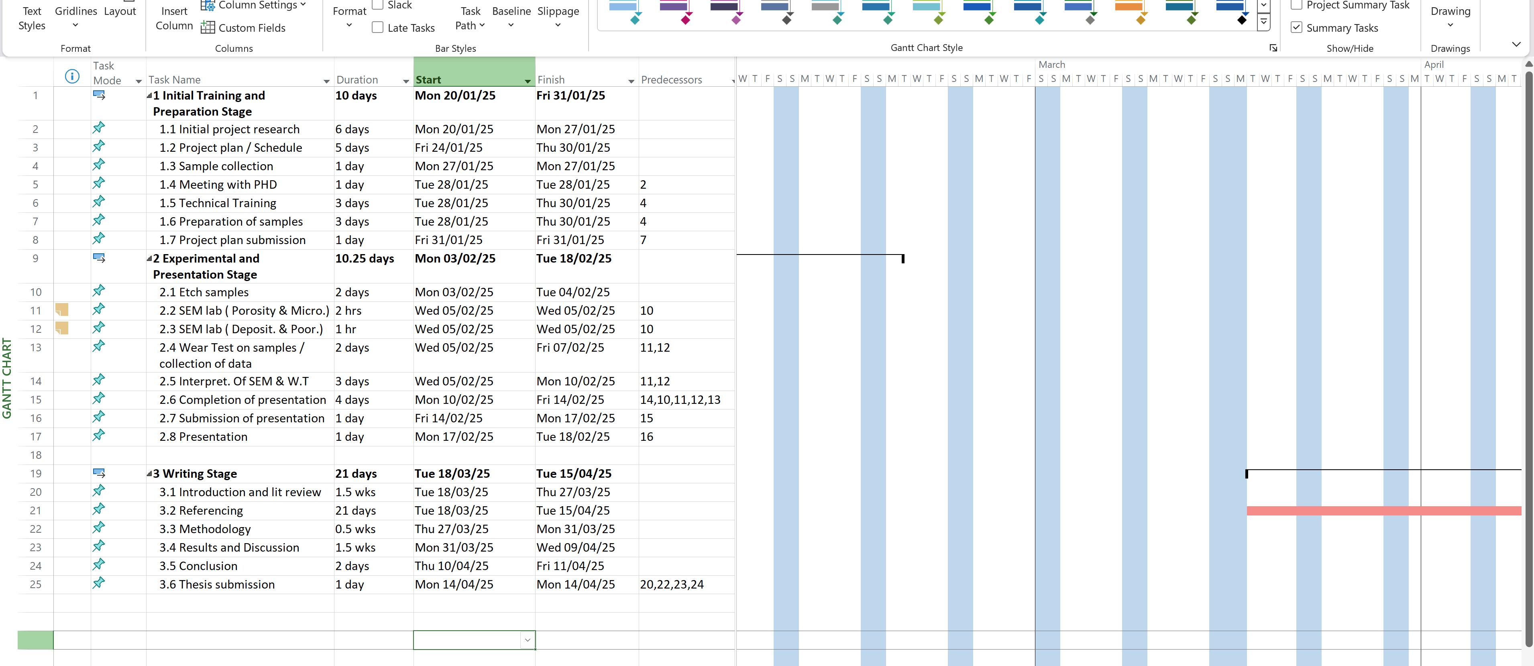This screenshot has height=666, width=1534.
Task: Click pin icon for Thesis submission row
Action: (x=99, y=583)
